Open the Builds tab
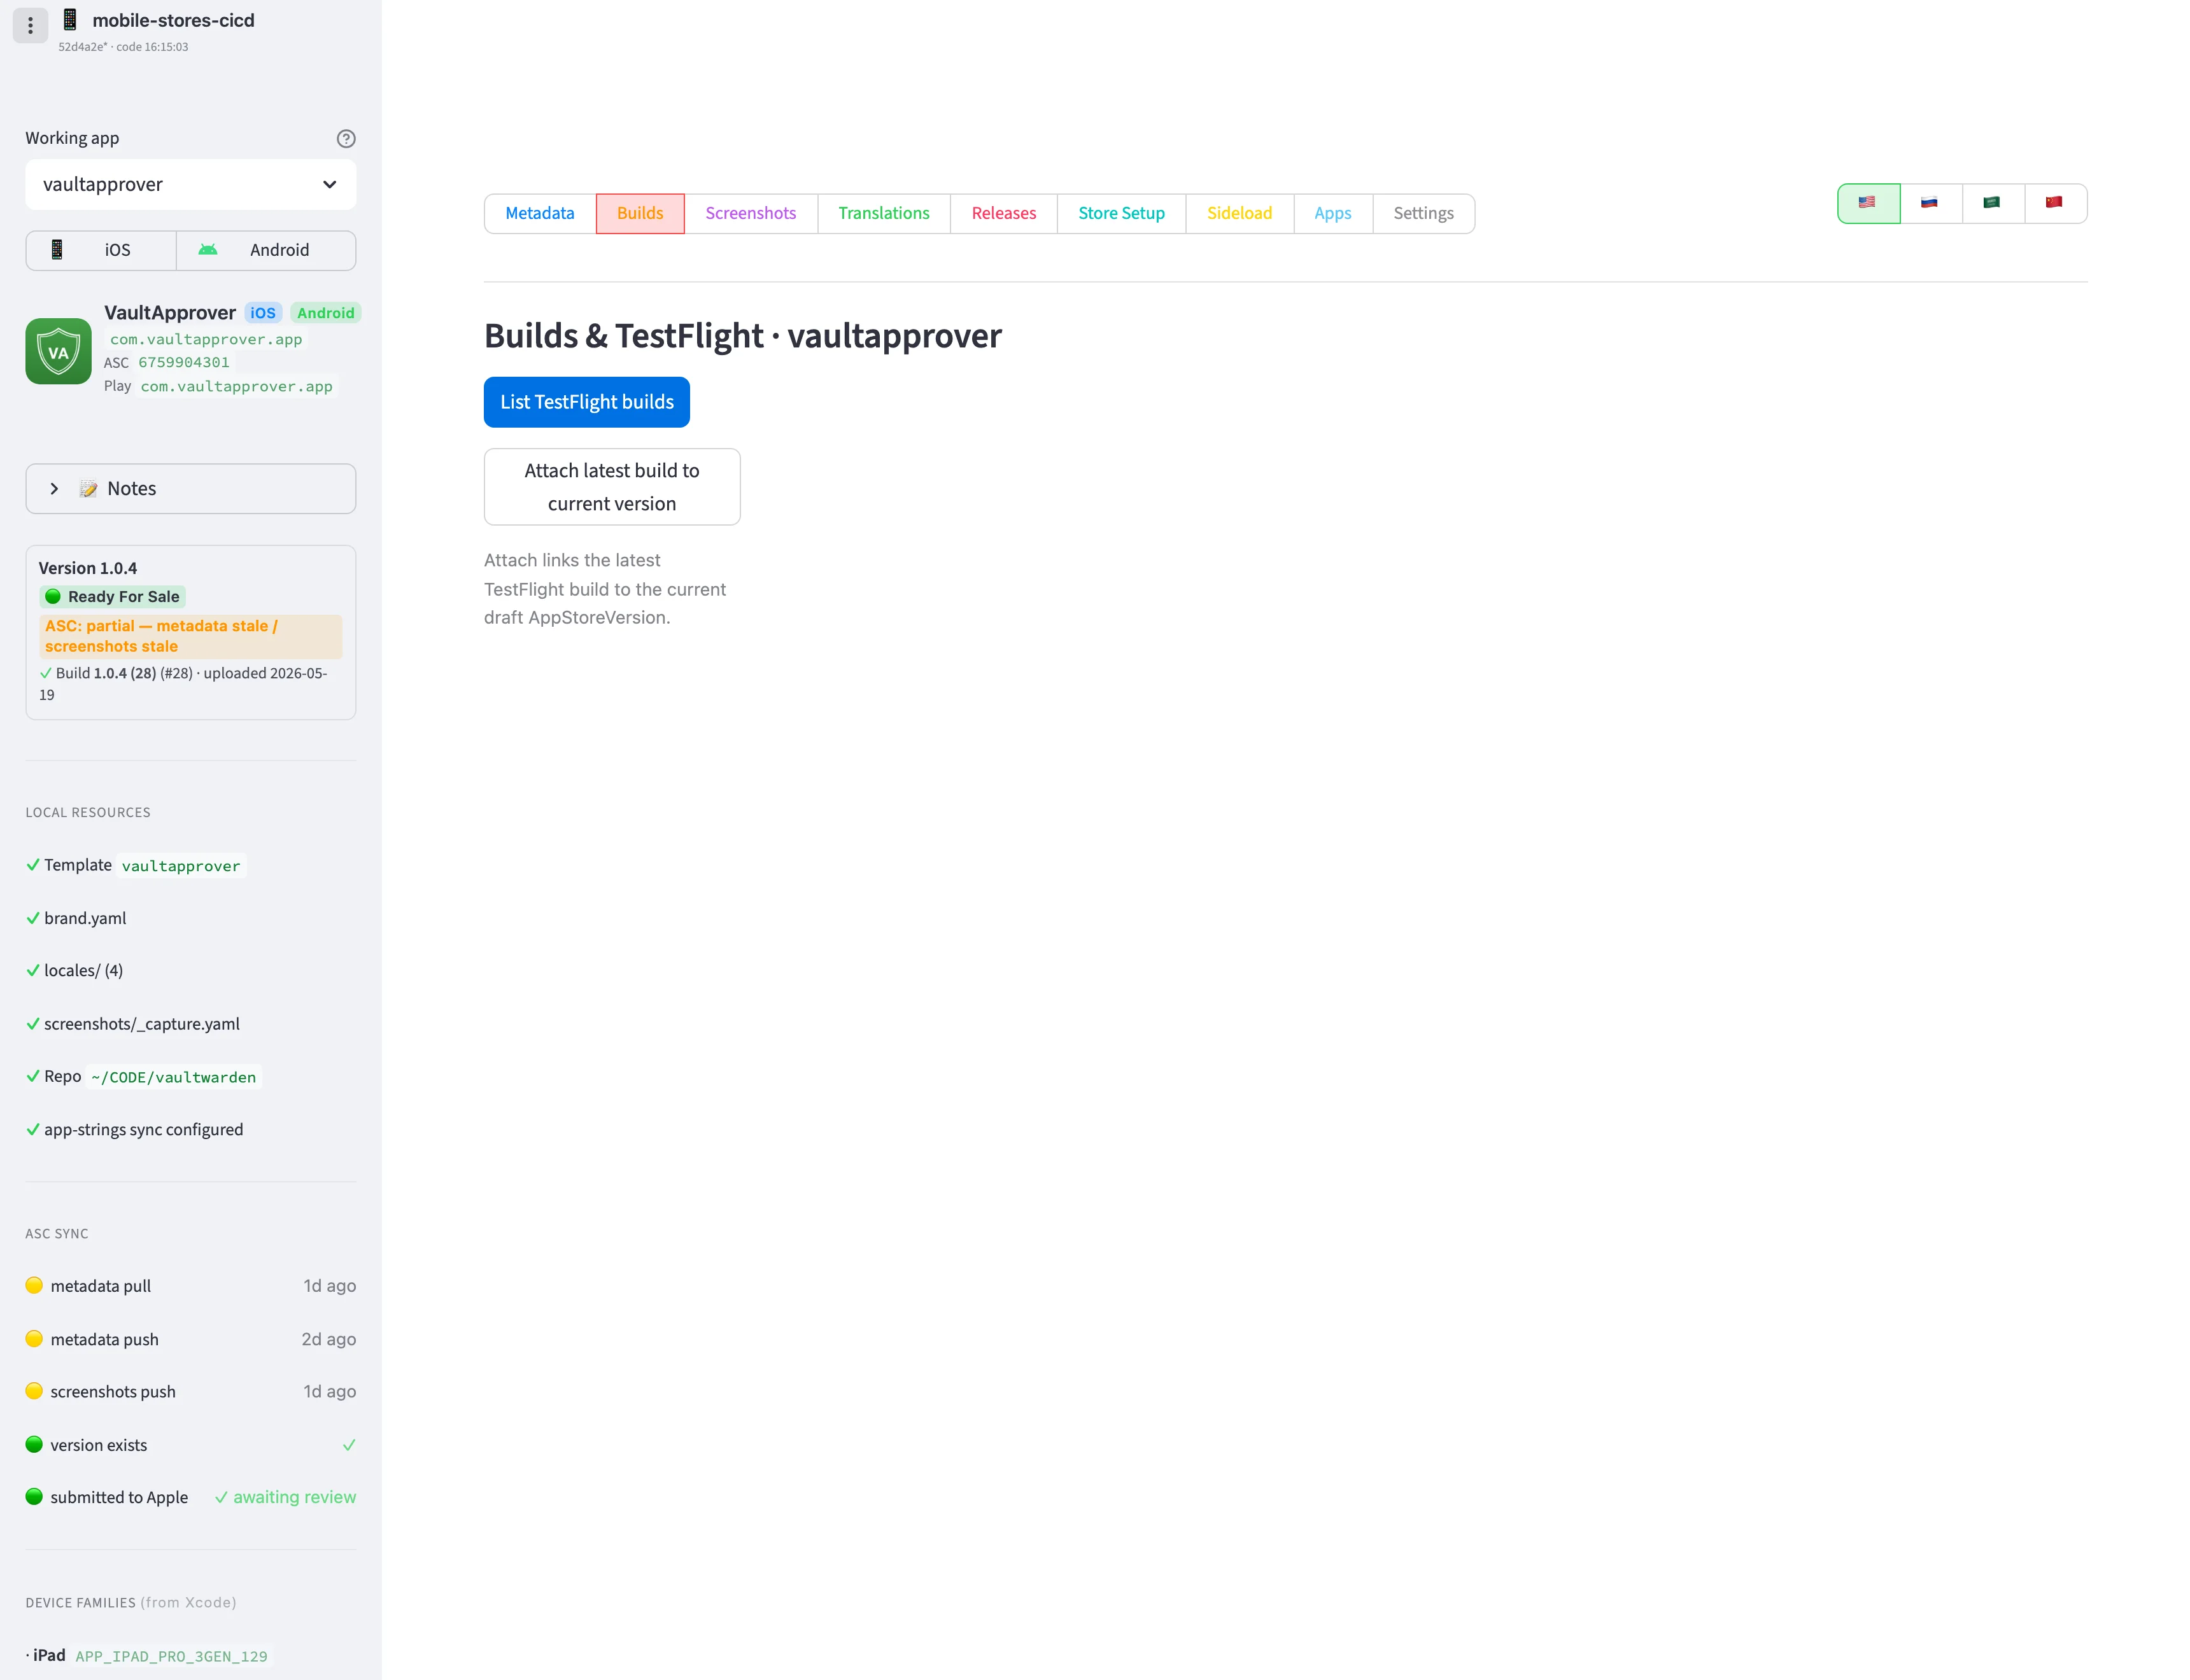Viewport: 2190px width, 1680px height. [640, 213]
